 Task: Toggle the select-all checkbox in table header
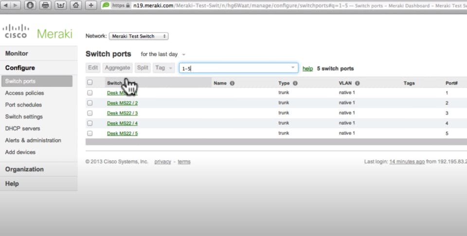click(x=90, y=83)
